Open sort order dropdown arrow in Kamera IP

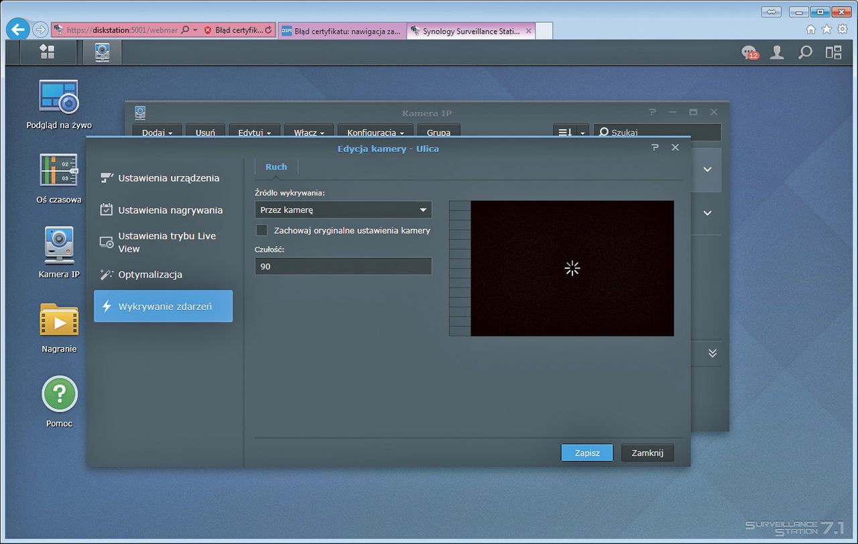click(x=583, y=133)
